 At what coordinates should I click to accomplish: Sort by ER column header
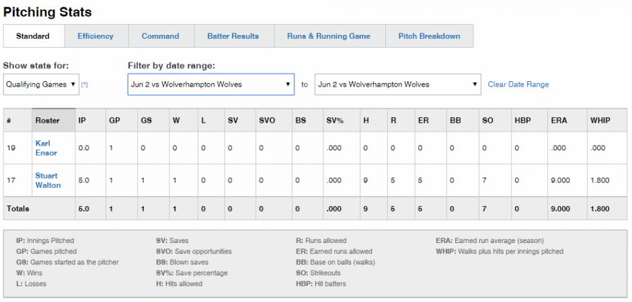pos(430,120)
